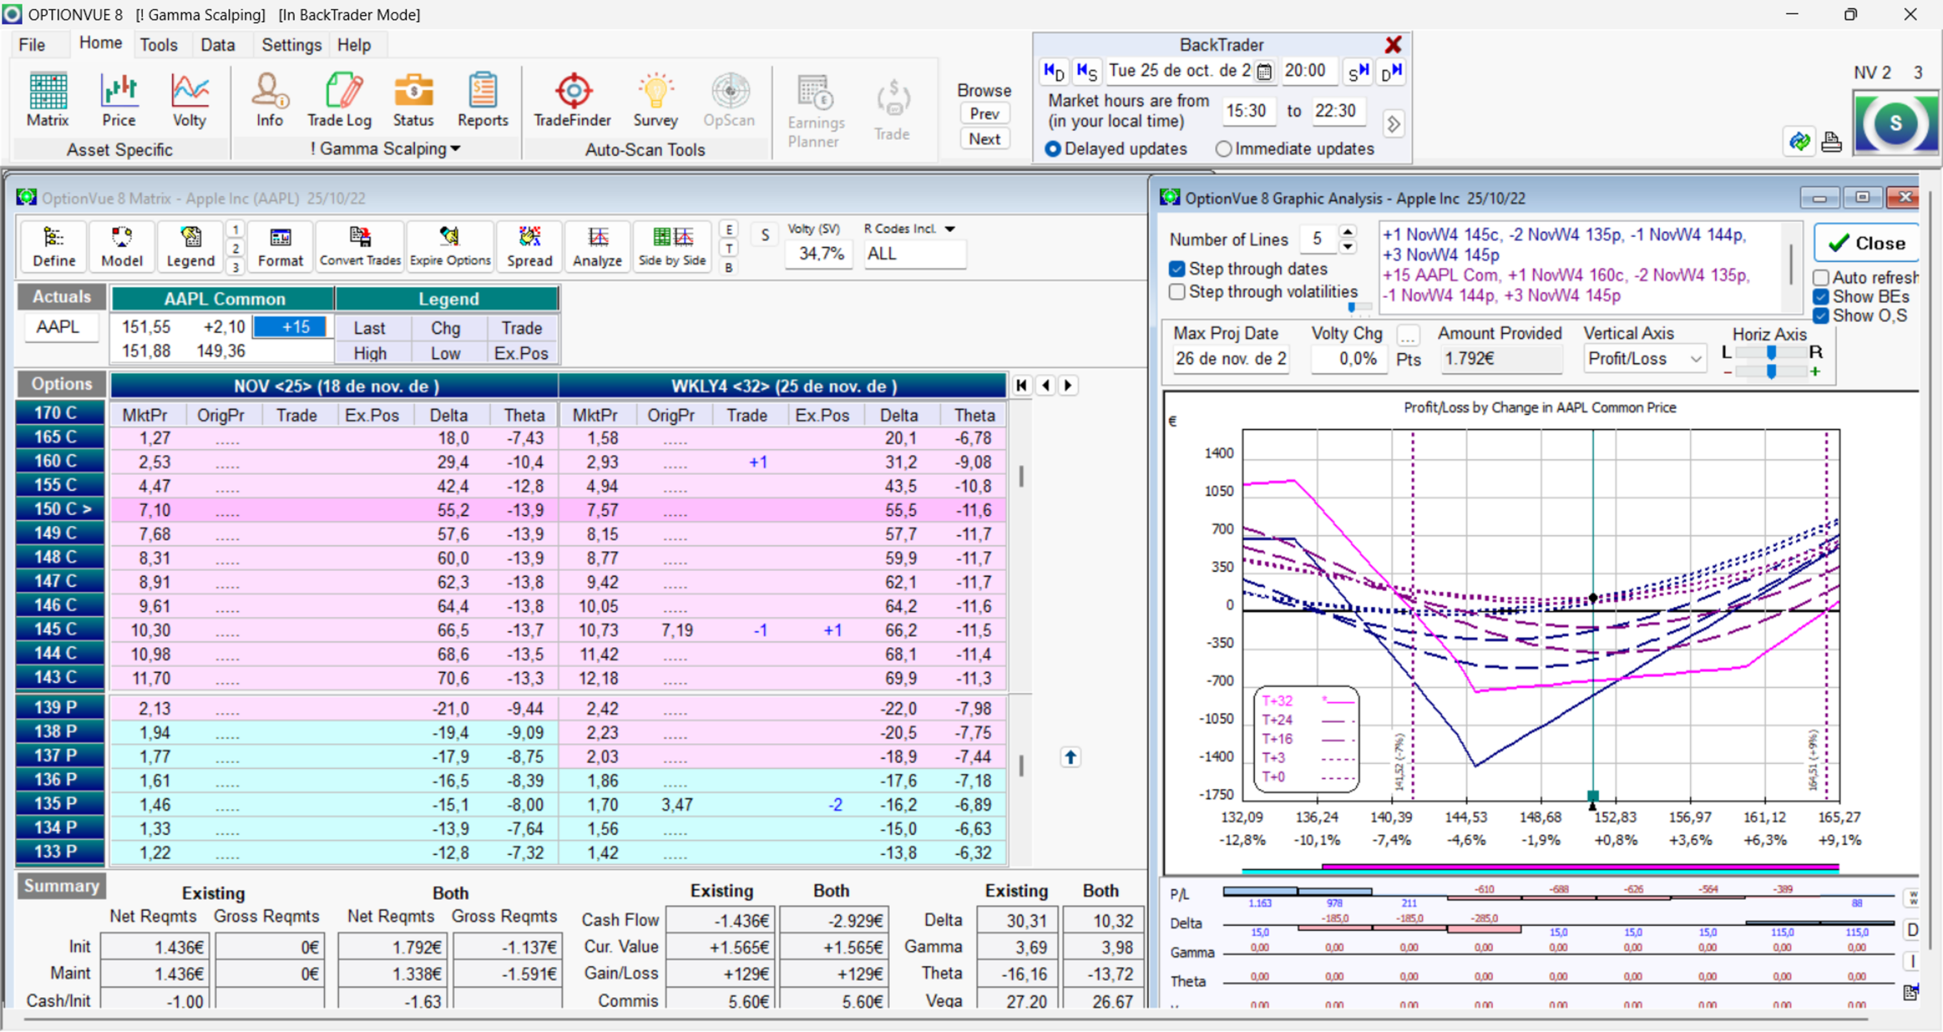Switch to the Home ribbon tab
Image resolution: width=1943 pixels, height=1032 pixels.
click(100, 43)
